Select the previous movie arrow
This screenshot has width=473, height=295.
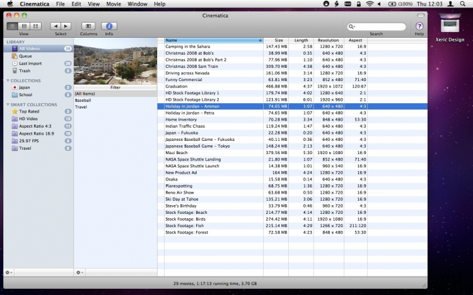[x=55, y=26]
